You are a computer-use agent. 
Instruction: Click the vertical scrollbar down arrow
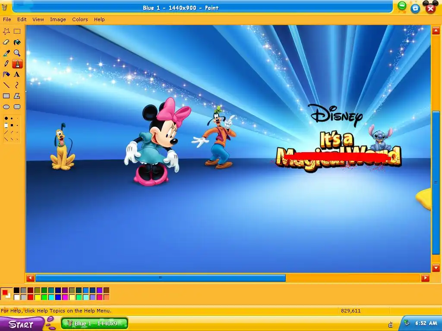tap(436, 267)
